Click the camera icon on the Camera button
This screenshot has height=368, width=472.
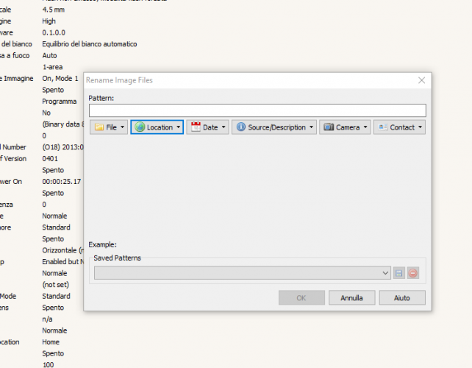pos(329,127)
